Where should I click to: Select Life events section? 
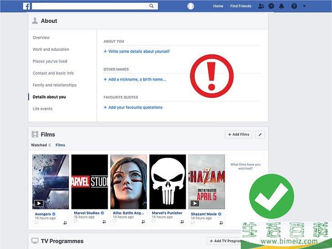42,109
